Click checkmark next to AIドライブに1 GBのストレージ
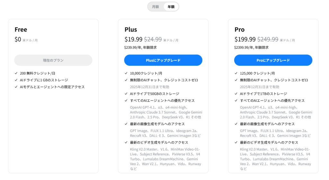 (16, 80)
